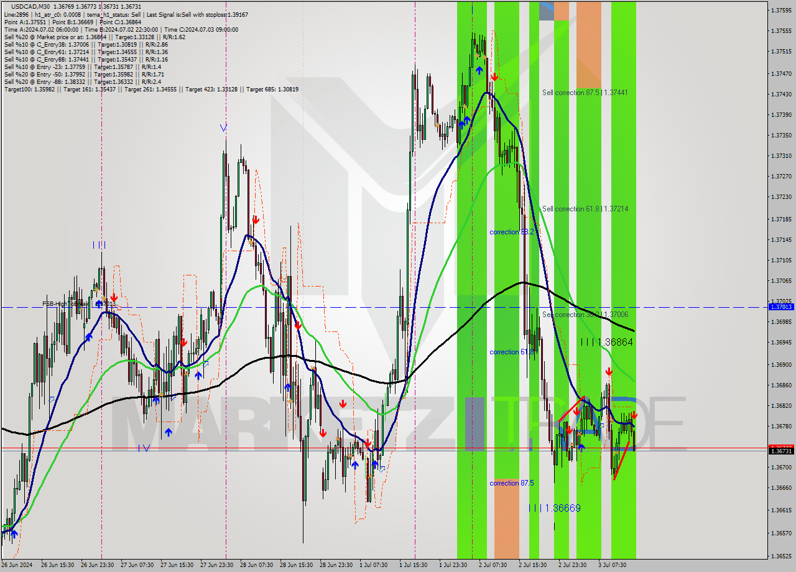Click the Sell correction 87.5 | 1.37441 label
796x572 pixels.
(x=583, y=92)
